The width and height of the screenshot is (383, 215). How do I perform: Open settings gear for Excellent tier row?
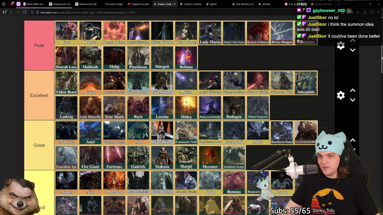(341, 95)
